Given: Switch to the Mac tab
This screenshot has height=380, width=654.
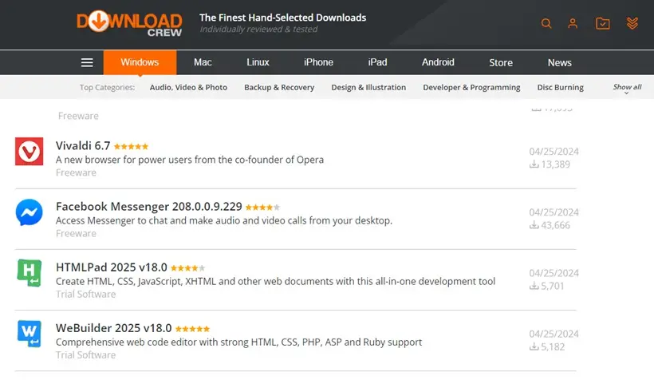Looking at the screenshot, I should [x=203, y=62].
